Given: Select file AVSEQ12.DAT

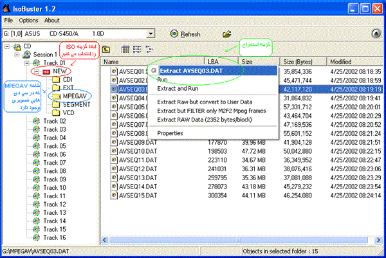Looking at the screenshot, I should pyautogui.click(x=138, y=169).
